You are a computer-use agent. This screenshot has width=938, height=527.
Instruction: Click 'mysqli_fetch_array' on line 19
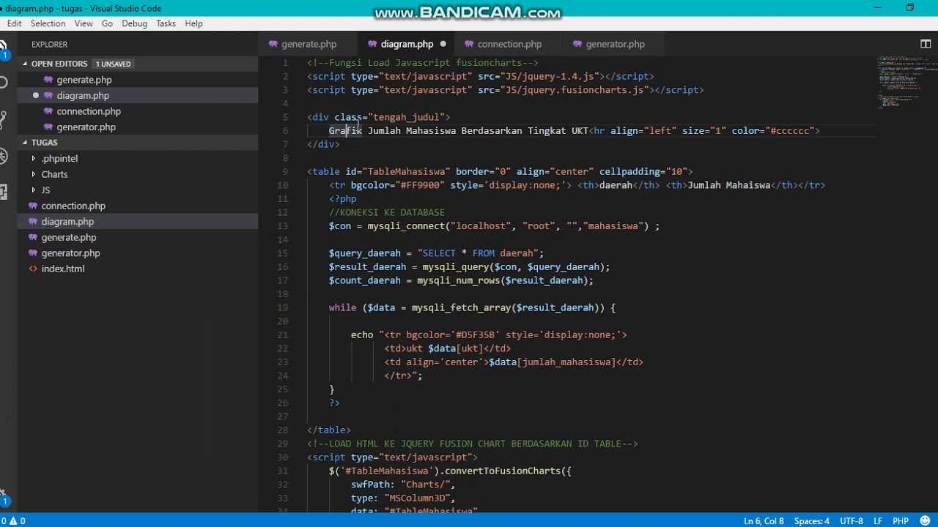coord(461,307)
